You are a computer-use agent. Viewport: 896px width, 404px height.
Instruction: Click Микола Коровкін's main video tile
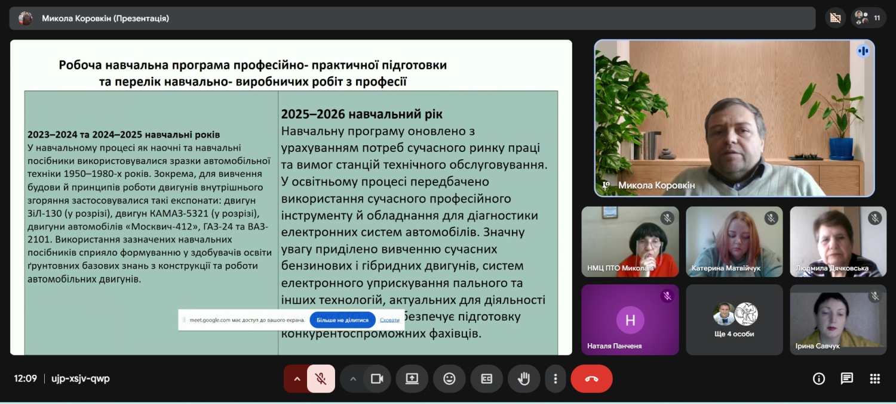(734, 118)
